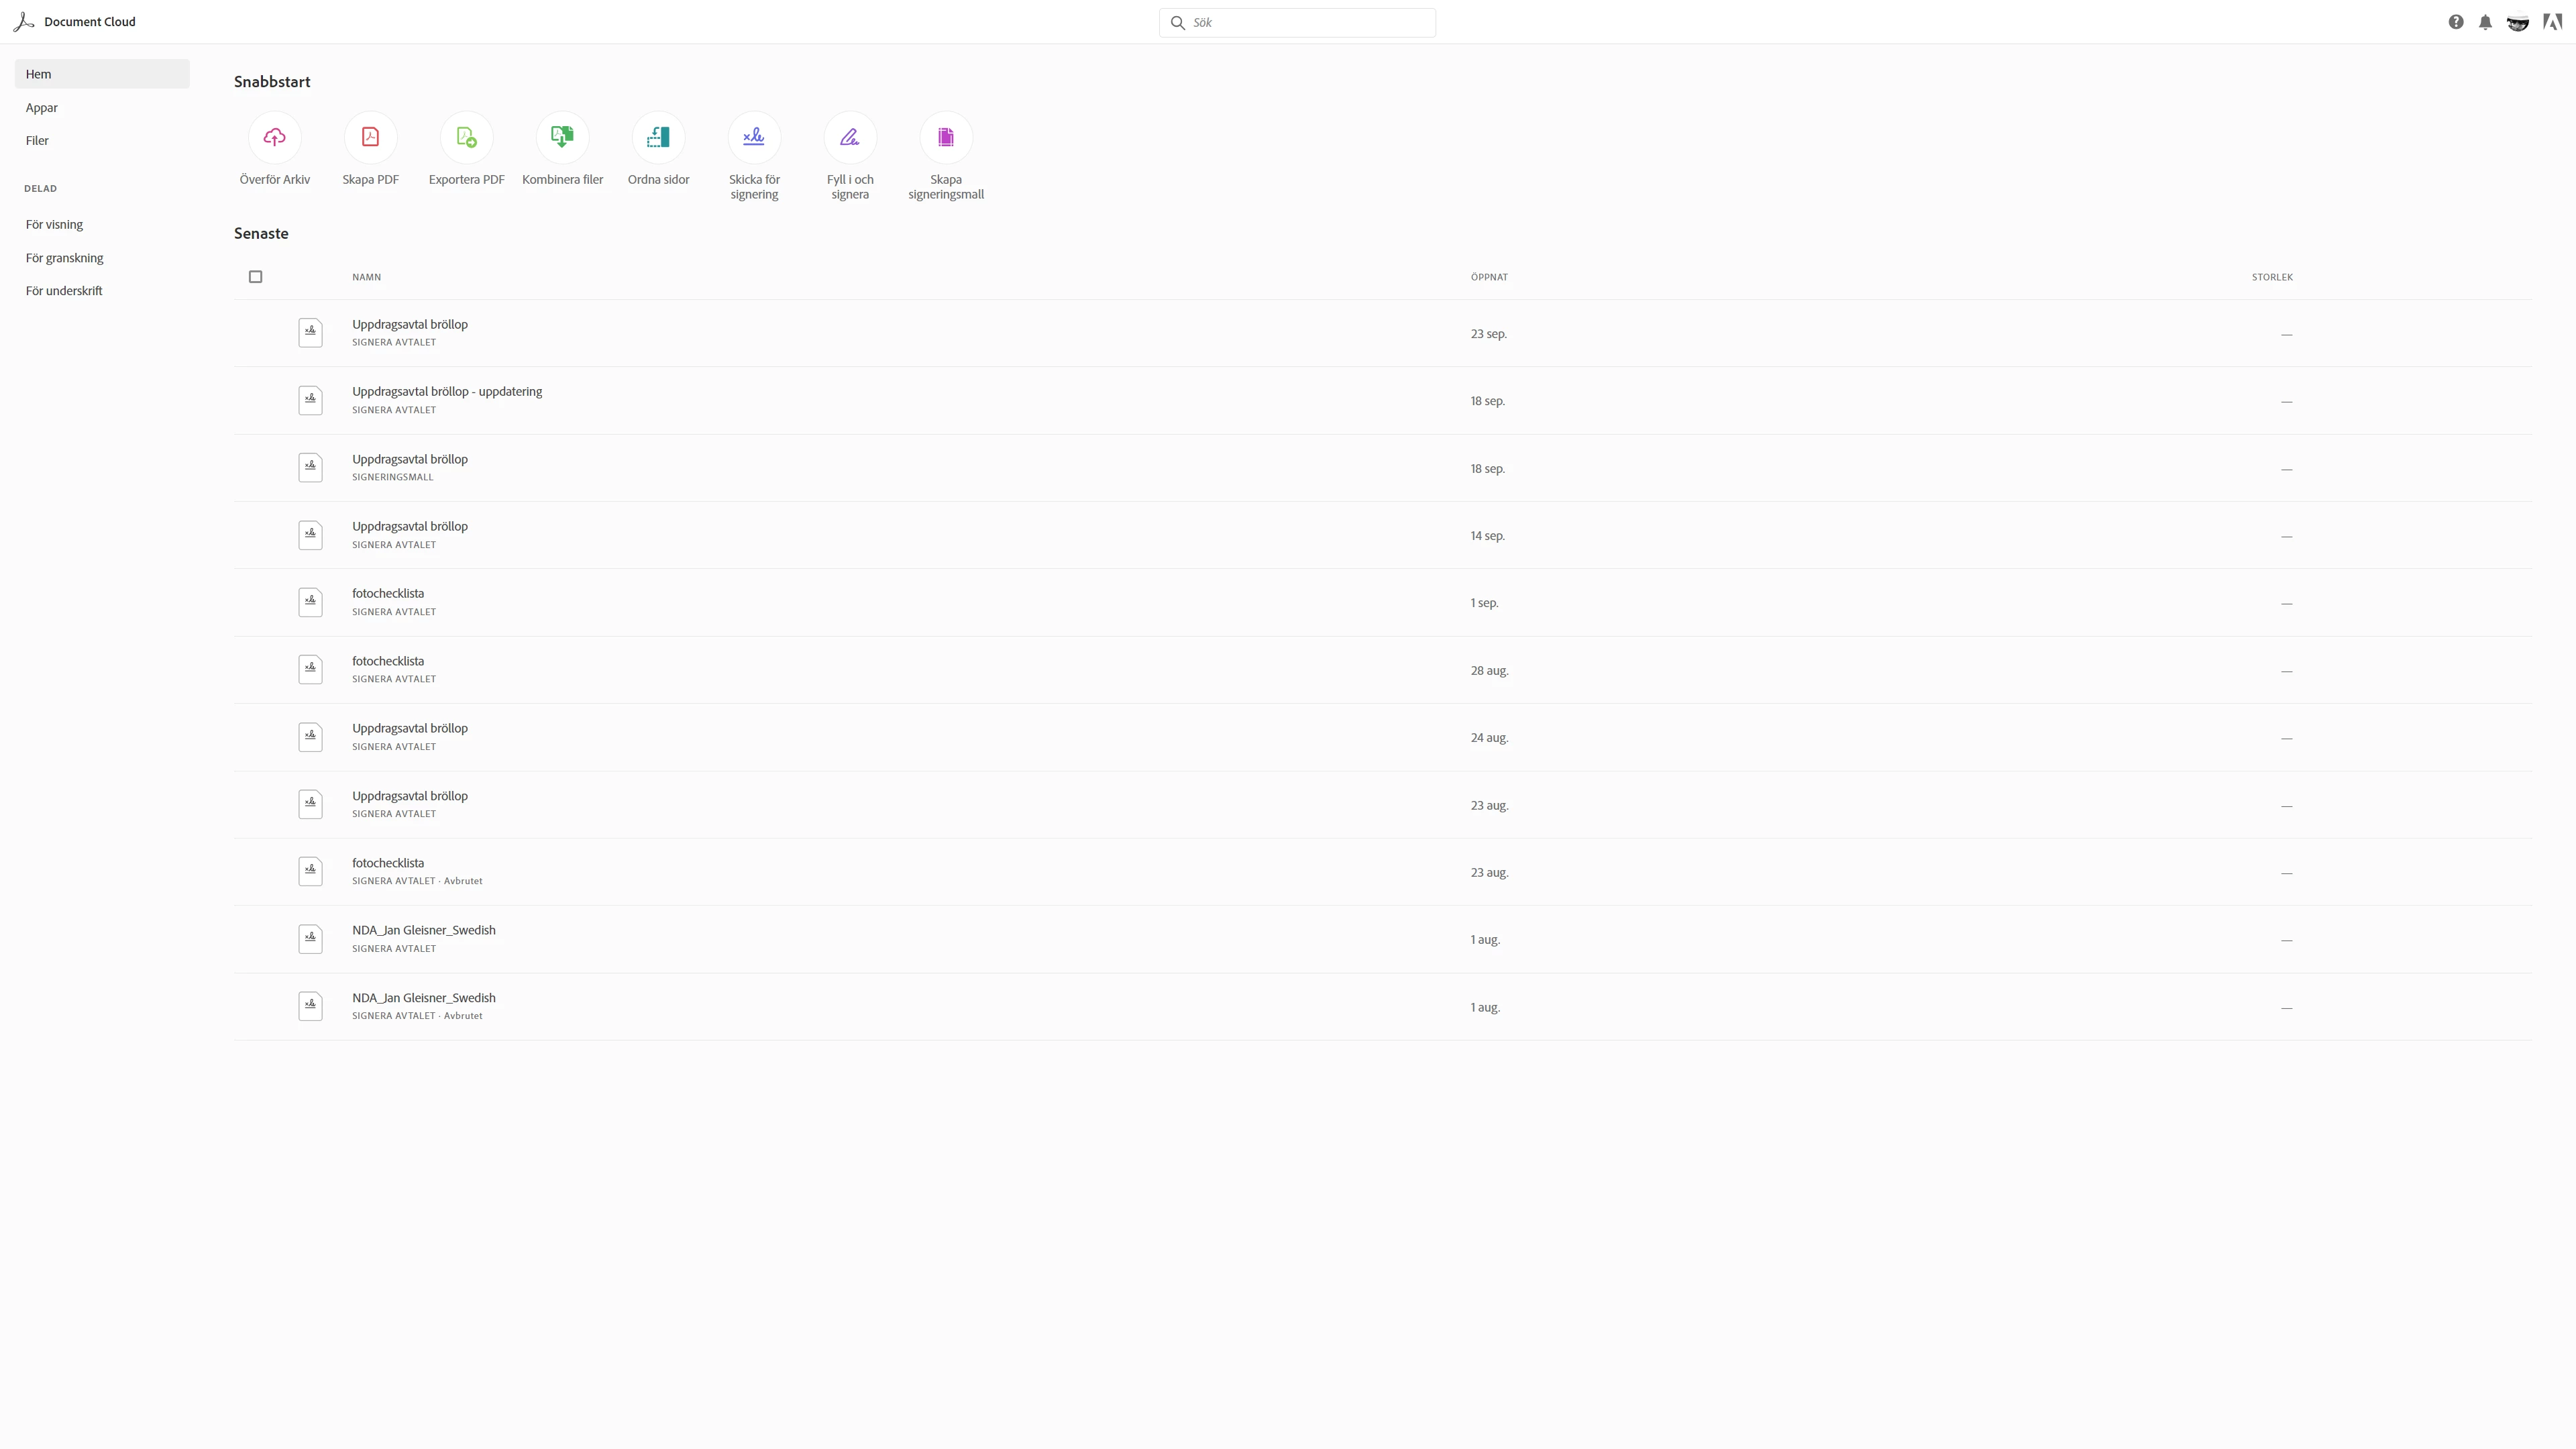The image size is (2576, 1449).
Task: Open the Skapa PDF tool
Action: click(x=370, y=138)
